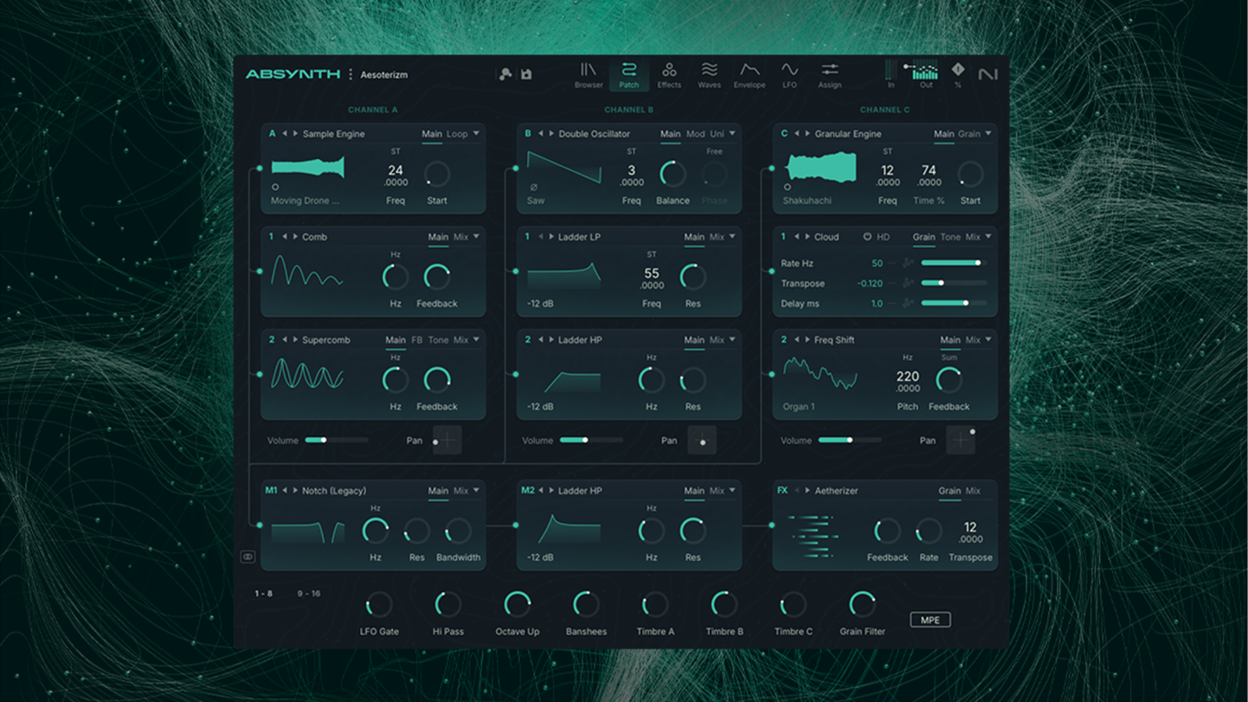Open the Comb module dropdown arrow
This screenshot has height=702, width=1248.
tap(476, 236)
